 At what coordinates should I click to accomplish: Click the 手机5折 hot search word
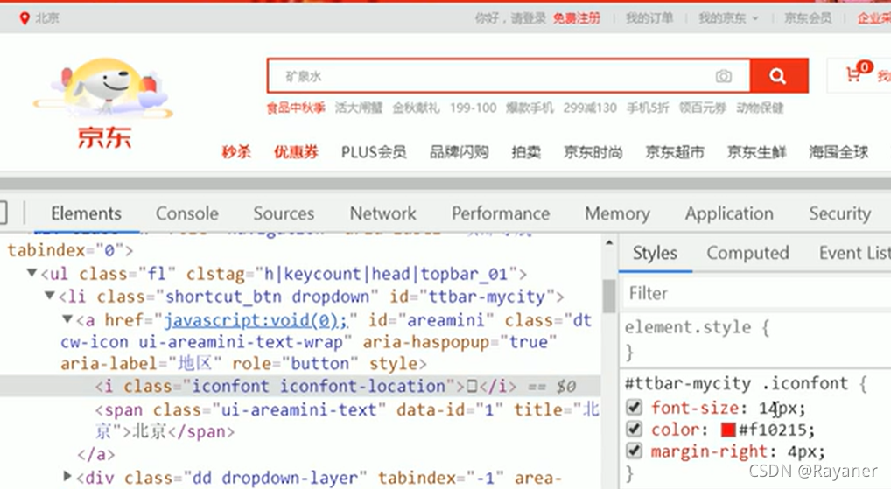click(x=648, y=108)
